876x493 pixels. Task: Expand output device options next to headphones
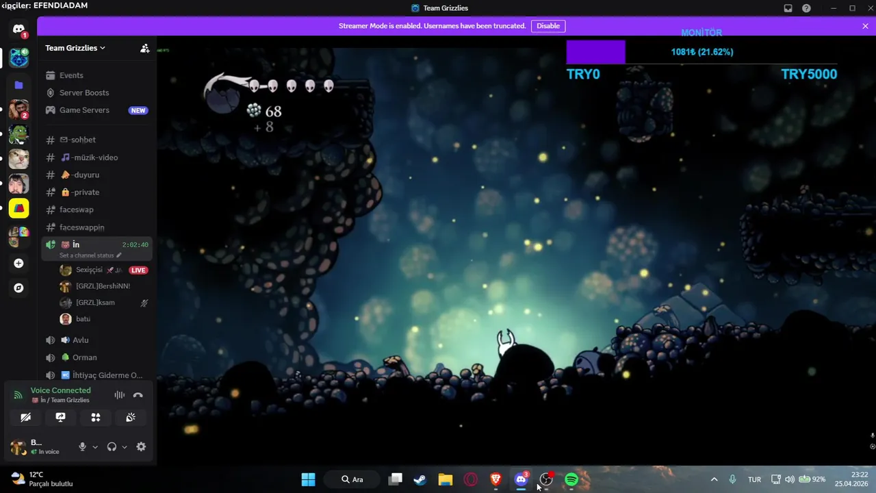(x=125, y=447)
